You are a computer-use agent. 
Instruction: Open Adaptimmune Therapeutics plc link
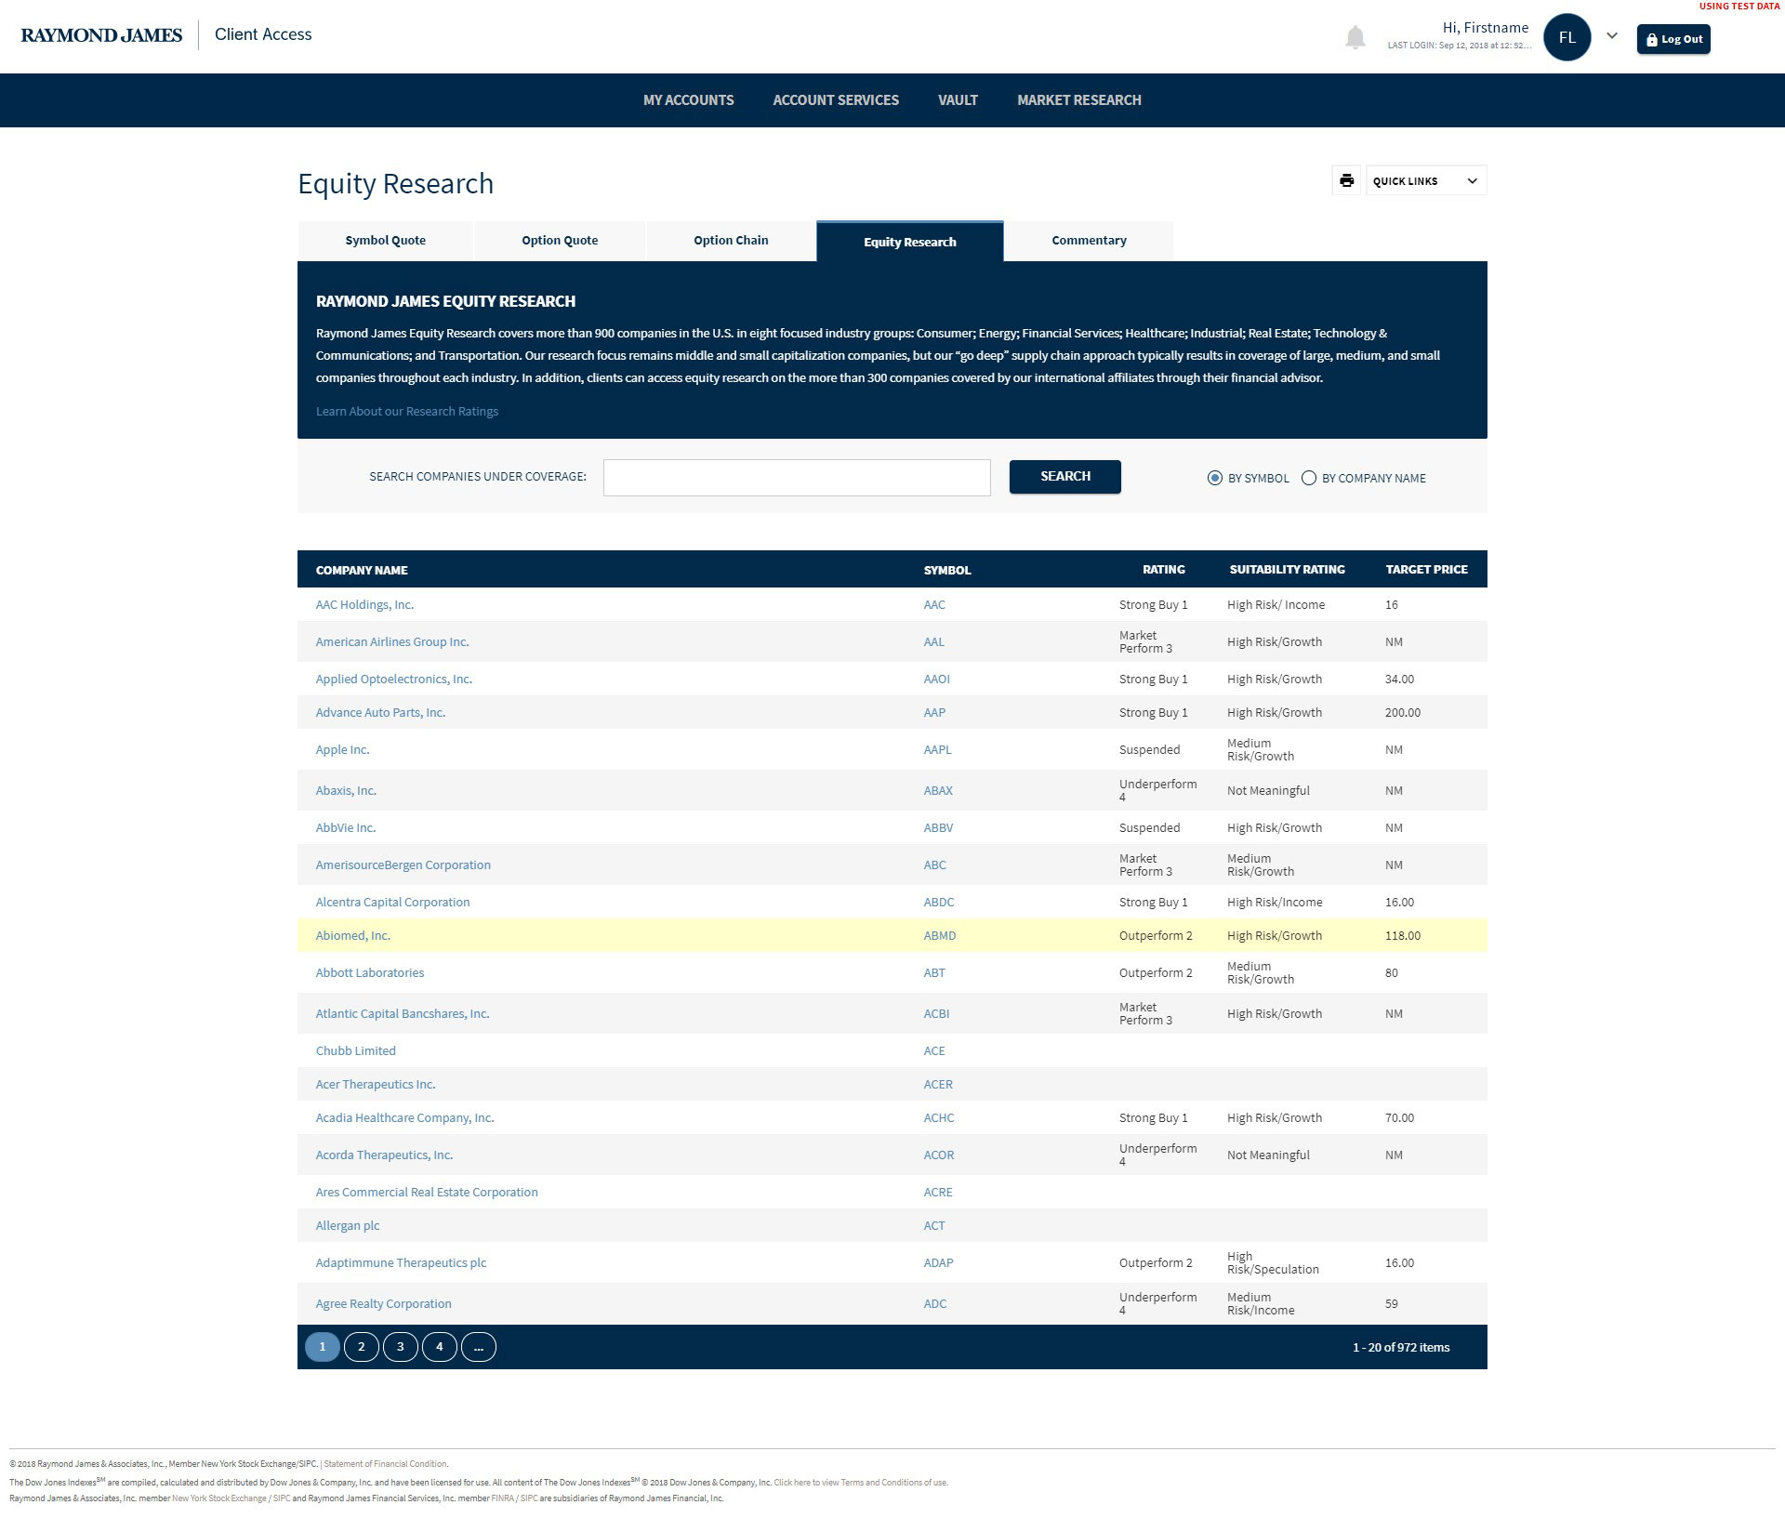401,1262
